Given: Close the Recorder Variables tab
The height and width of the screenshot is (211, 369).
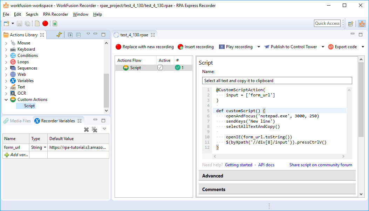Looking at the screenshot, I should point(80,121).
